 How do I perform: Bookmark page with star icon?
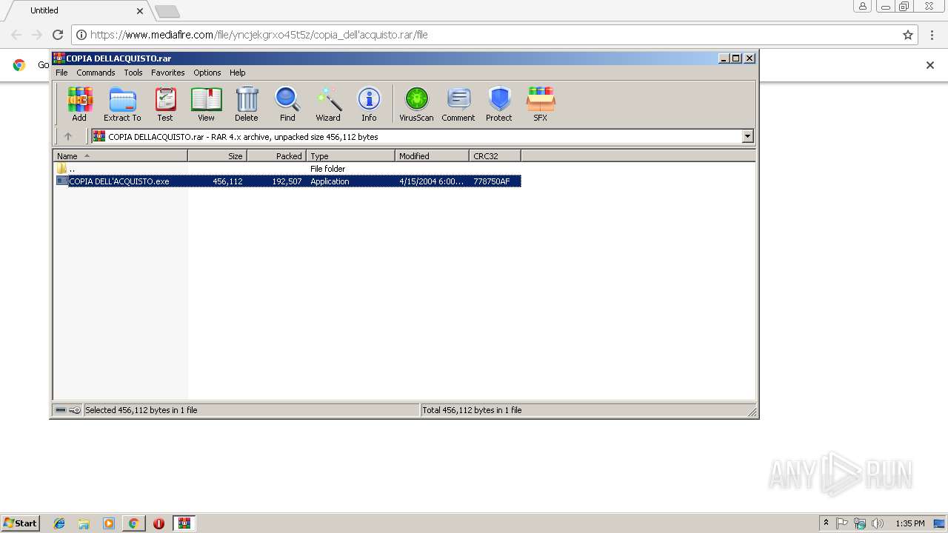(x=908, y=35)
